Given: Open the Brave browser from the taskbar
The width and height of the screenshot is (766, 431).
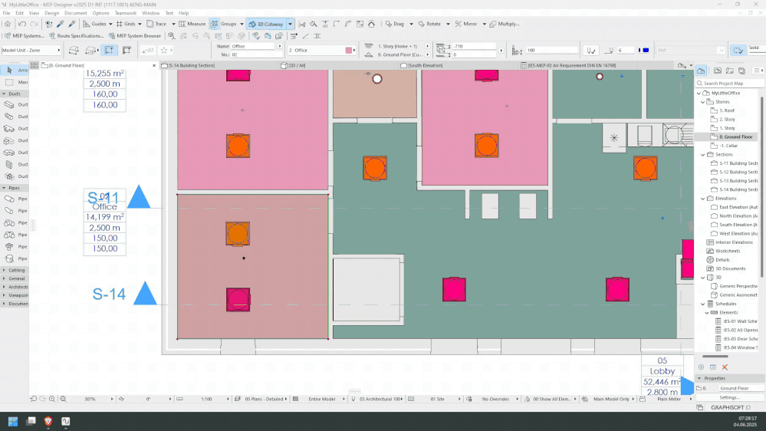Looking at the screenshot, I should point(48,421).
